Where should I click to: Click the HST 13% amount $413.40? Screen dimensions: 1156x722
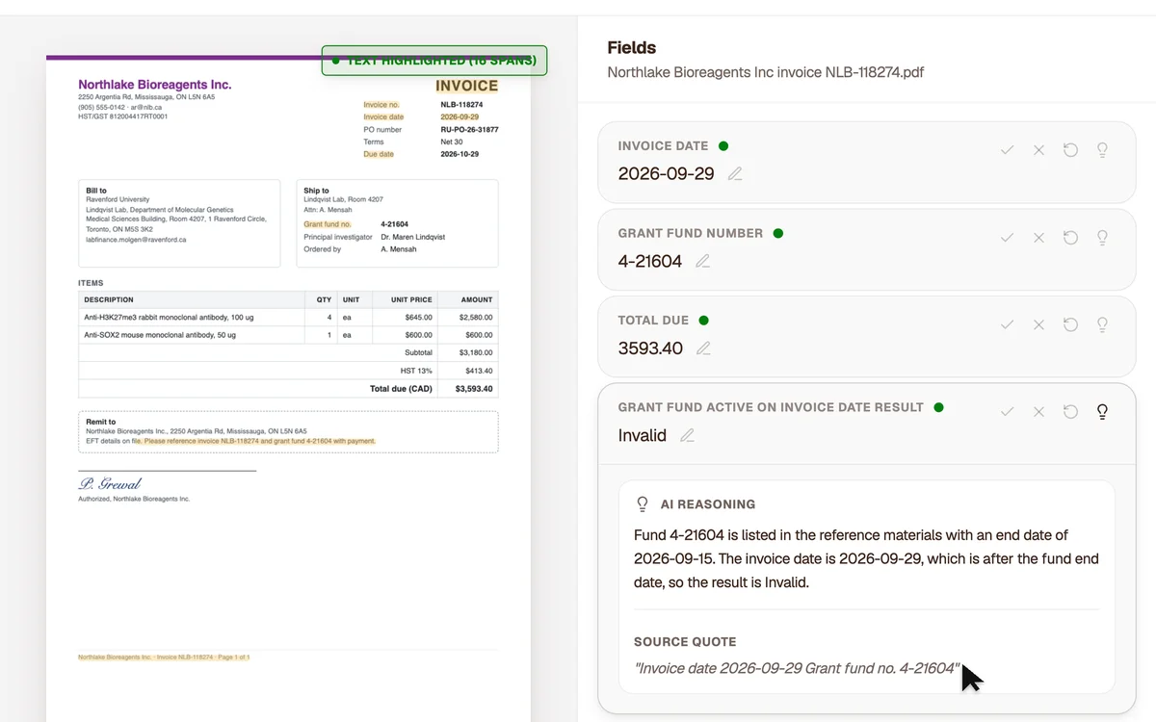tap(479, 371)
